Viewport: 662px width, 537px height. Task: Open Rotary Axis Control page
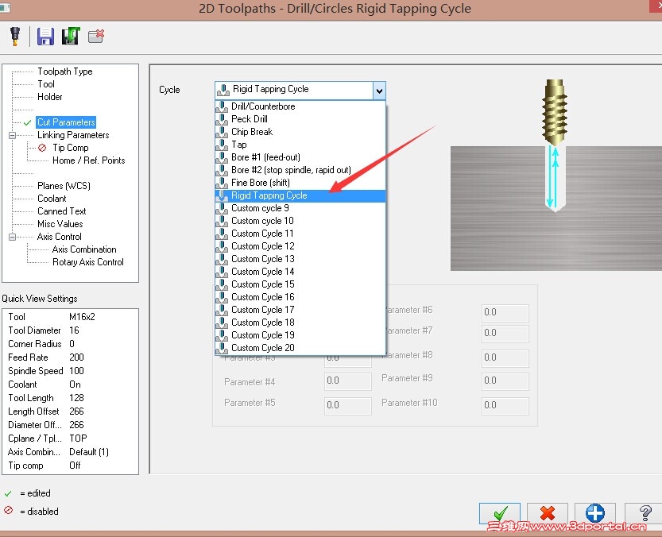tap(87, 261)
